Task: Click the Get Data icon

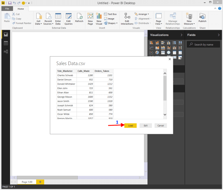Action: (x=39, y=16)
